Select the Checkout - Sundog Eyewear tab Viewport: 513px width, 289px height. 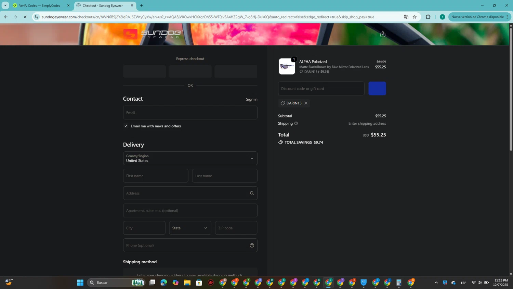pos(103,5)
